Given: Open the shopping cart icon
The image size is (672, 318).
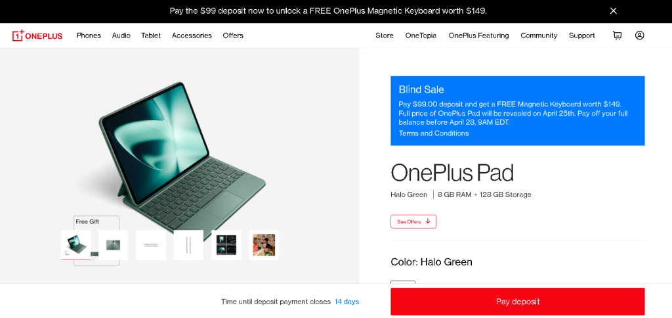Looking at the screenshot, I should coord(617,35).
